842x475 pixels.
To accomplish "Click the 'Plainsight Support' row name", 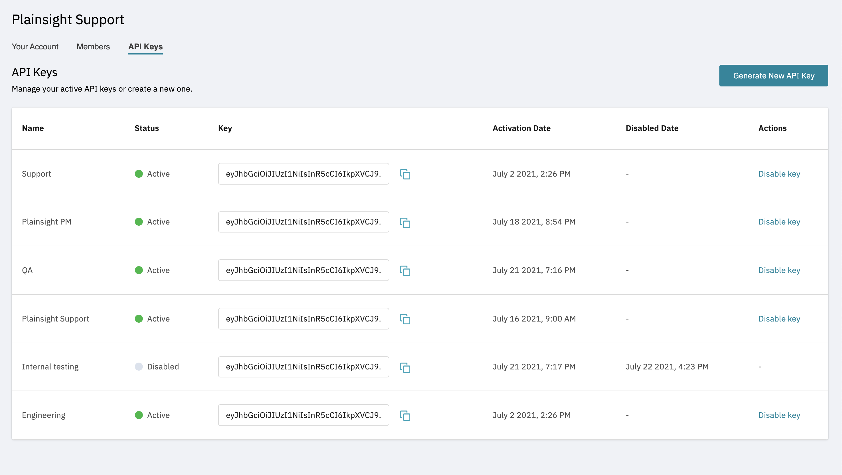I will pos(55,319).
